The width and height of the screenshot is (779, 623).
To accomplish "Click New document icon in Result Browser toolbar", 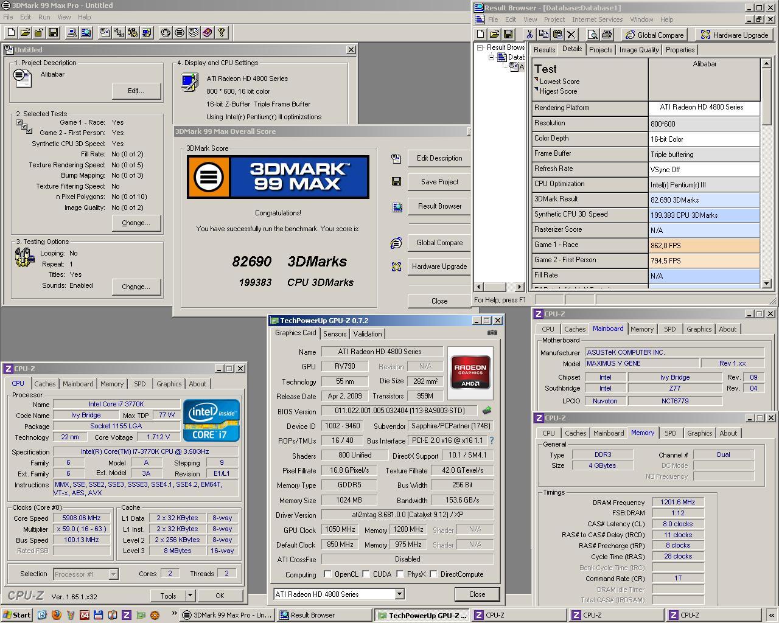I will point(480,35).
